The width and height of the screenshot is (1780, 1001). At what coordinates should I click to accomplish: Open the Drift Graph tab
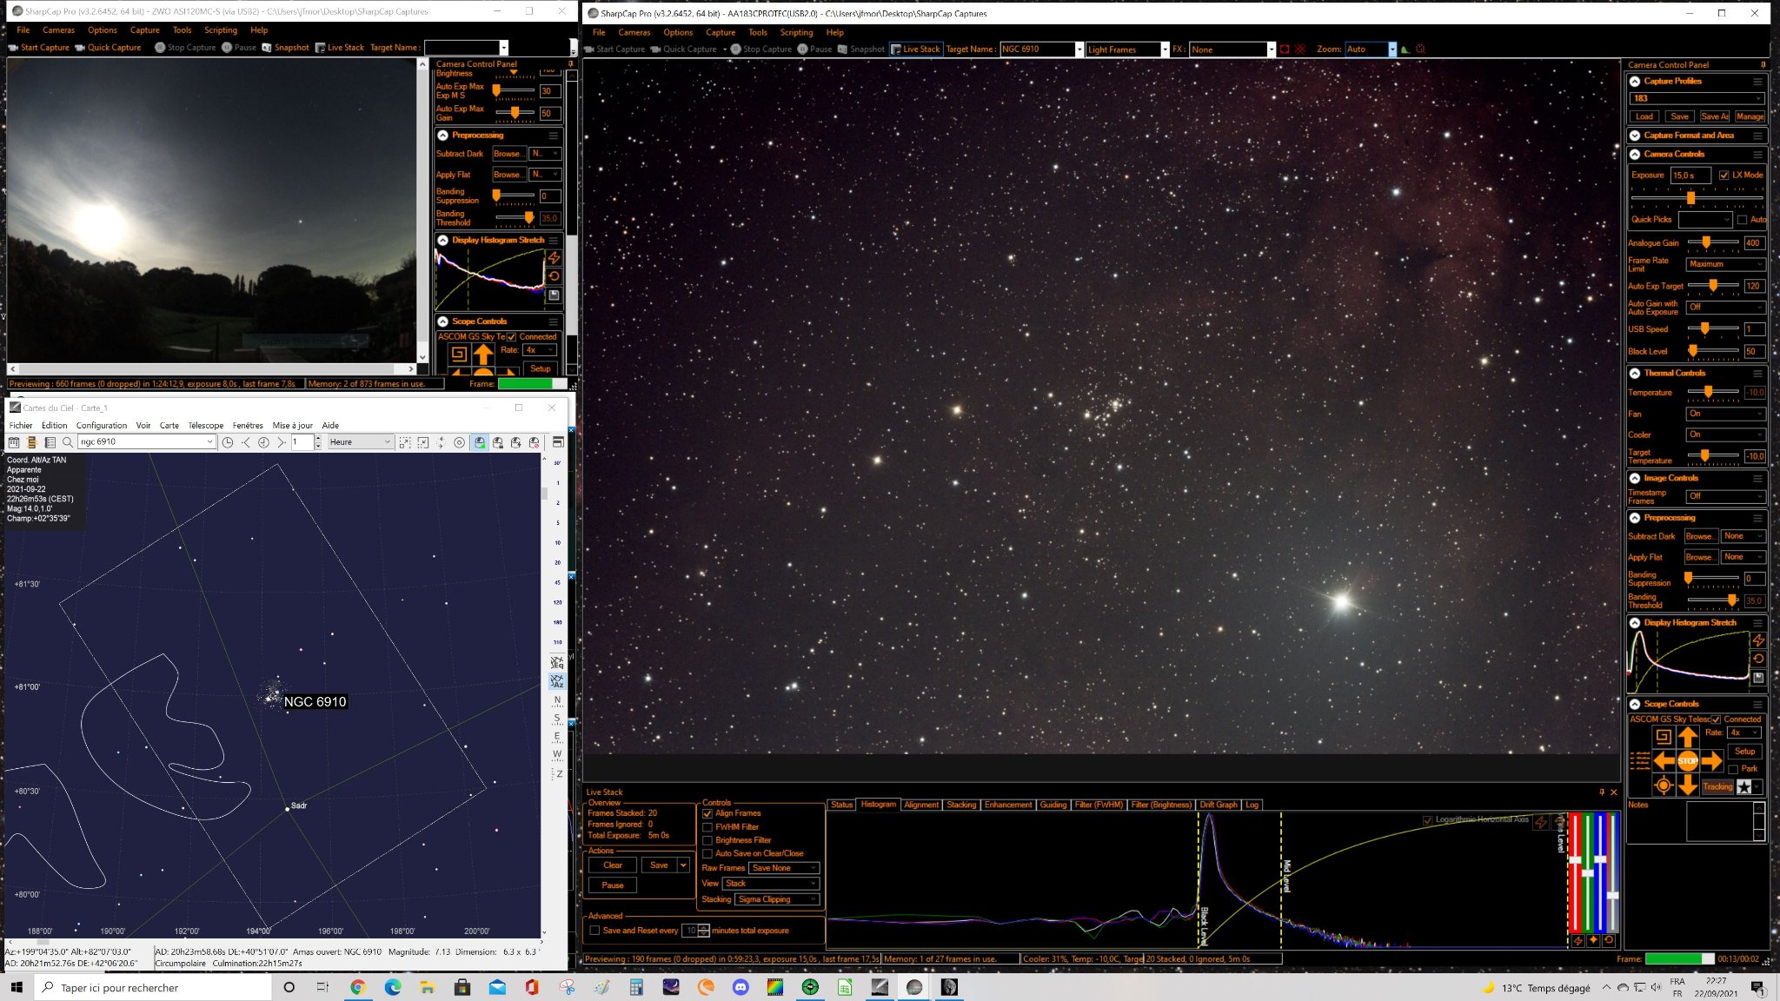[1219, 805]
